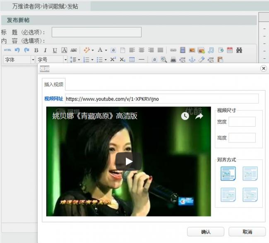This screenshot has height=243, width=269.
Task: Insert music audio
Action: 211,50
